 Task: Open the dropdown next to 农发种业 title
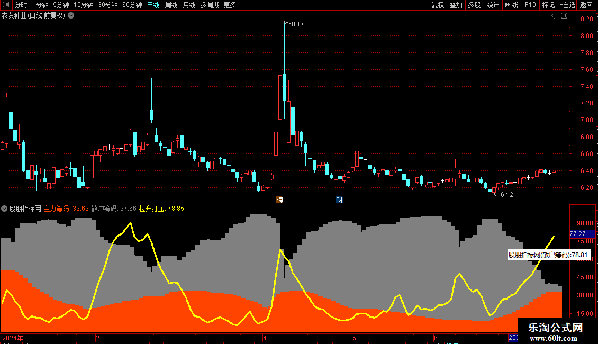pyautogui.click(x=71, y=16)
